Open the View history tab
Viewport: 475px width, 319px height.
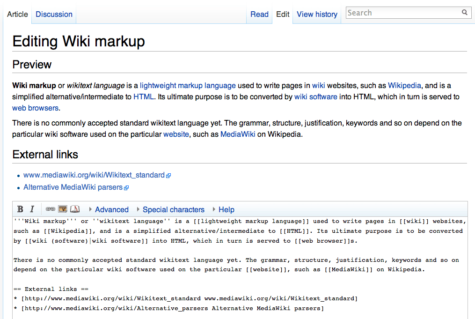[x=317, y=14]
